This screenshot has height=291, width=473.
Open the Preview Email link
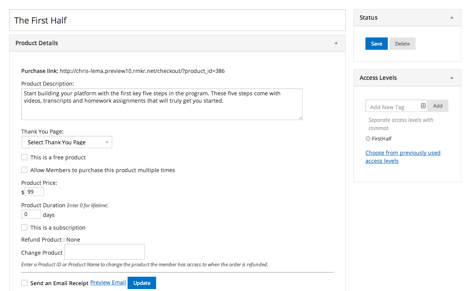point(108,283)
